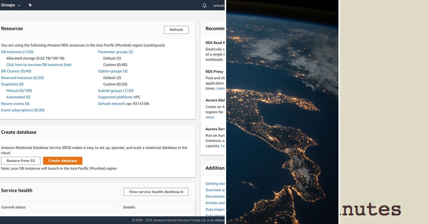Click the pin favorites icon
This screenshot has width=428, height=224.
coord(30,5)
